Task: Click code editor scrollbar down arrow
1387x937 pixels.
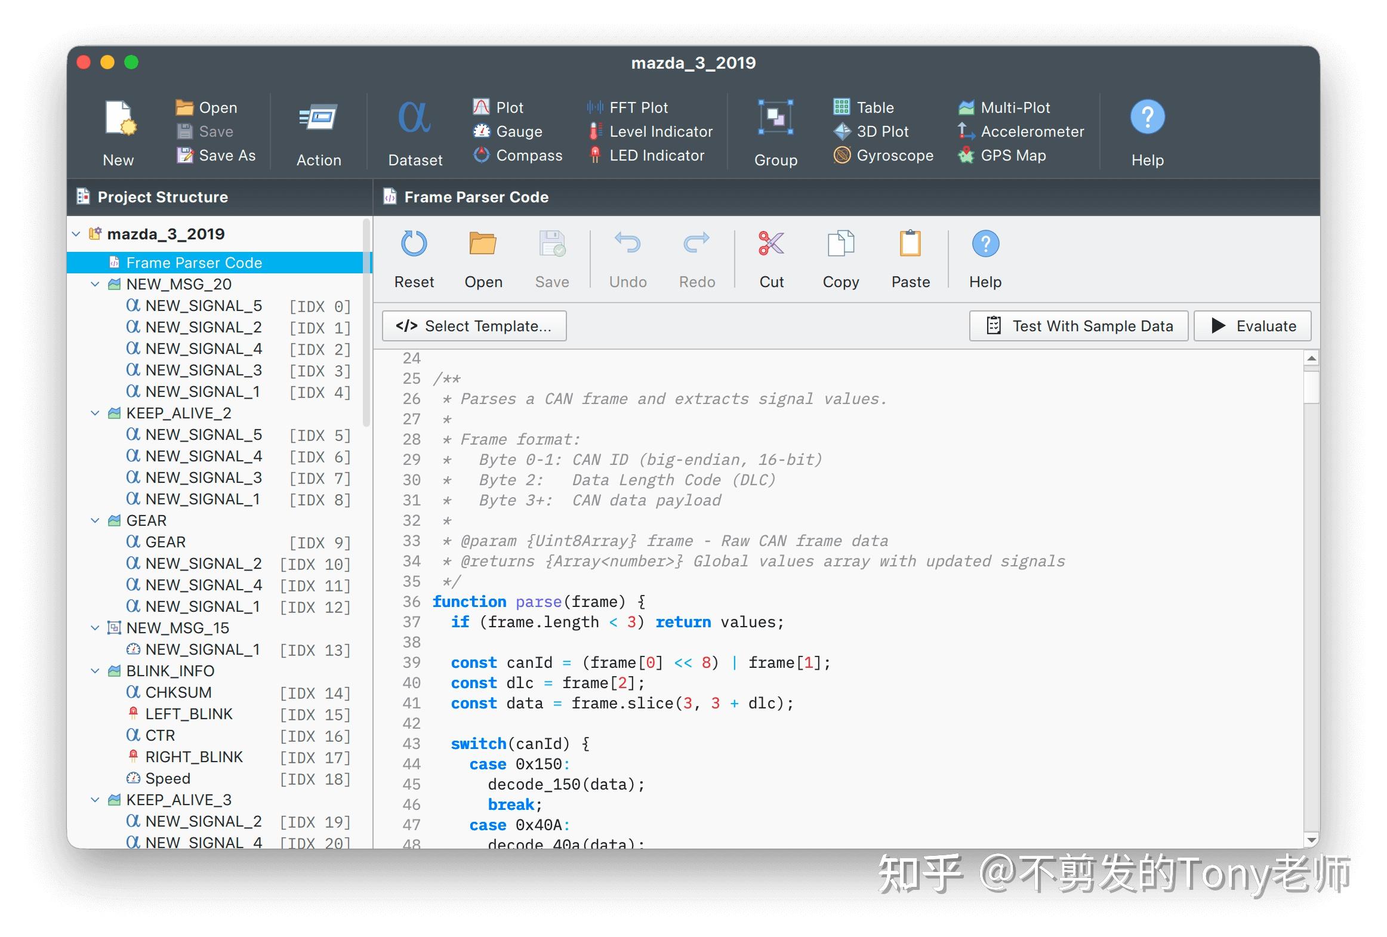Action: pos(1311,840)
